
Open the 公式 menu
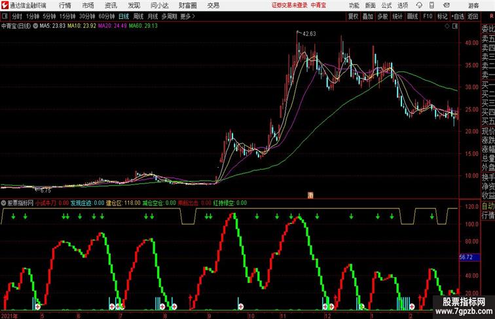(386, 5)
